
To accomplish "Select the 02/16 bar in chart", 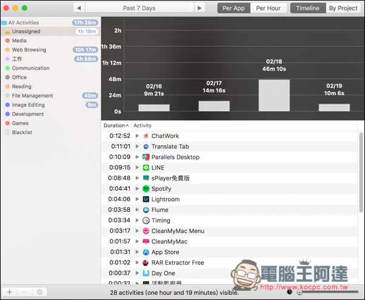I will [x=154, y=108].
